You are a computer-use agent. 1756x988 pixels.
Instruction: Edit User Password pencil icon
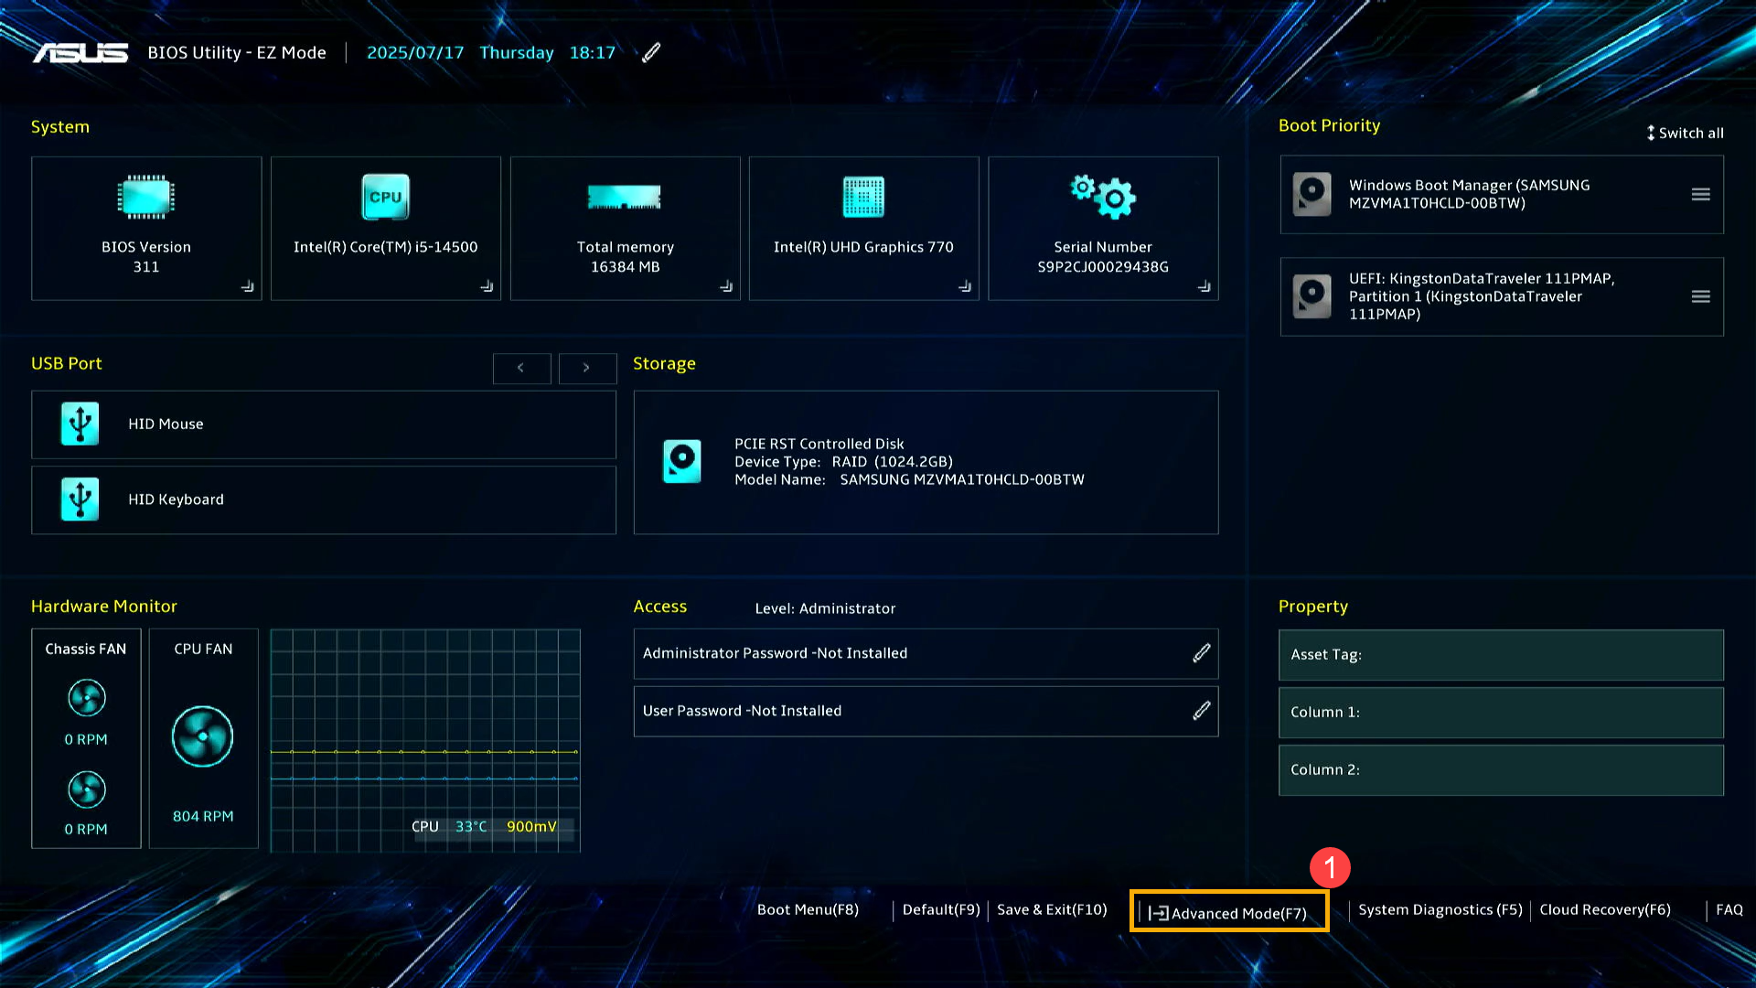coord(1202,711)
